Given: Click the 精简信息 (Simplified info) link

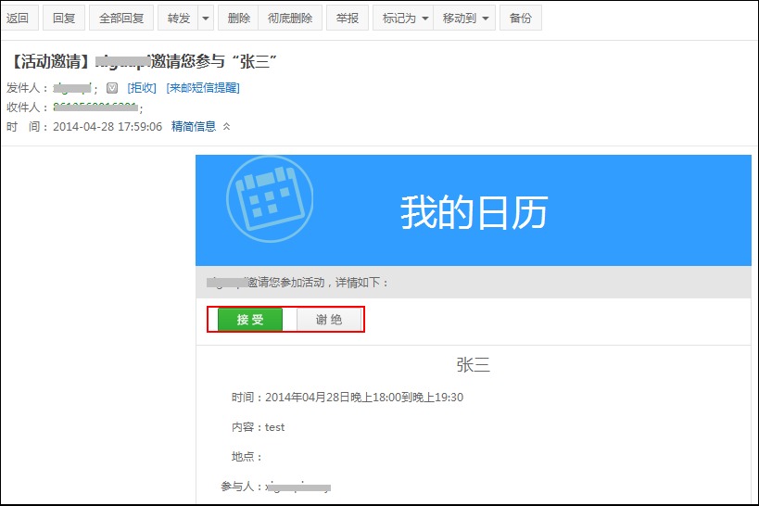Looking at the screenshot, I should click(194, 127).
